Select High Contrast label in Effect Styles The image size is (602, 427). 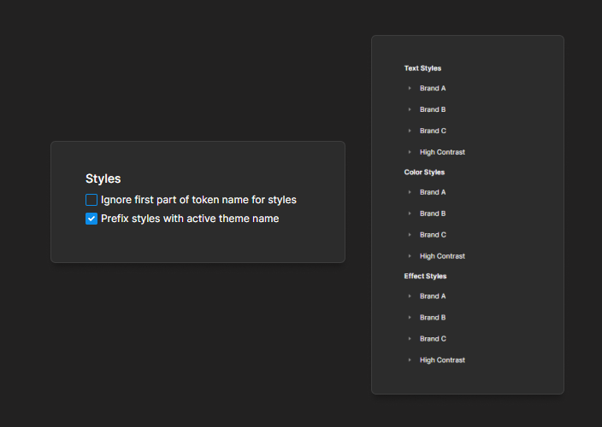(x=442, y=360)
